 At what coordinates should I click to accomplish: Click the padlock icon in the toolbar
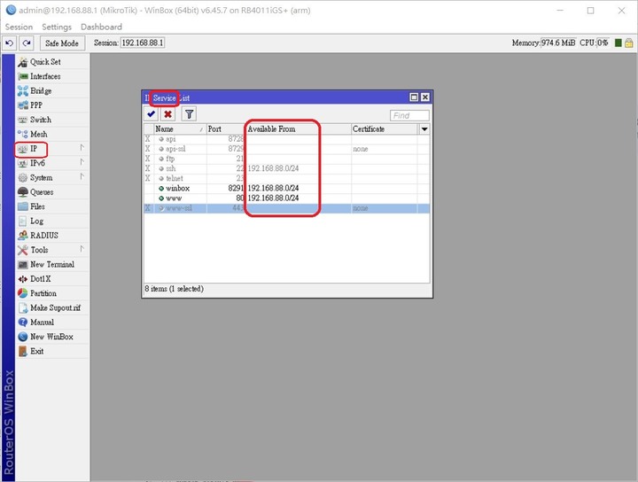pyautogui.click(x=628, y=43)
